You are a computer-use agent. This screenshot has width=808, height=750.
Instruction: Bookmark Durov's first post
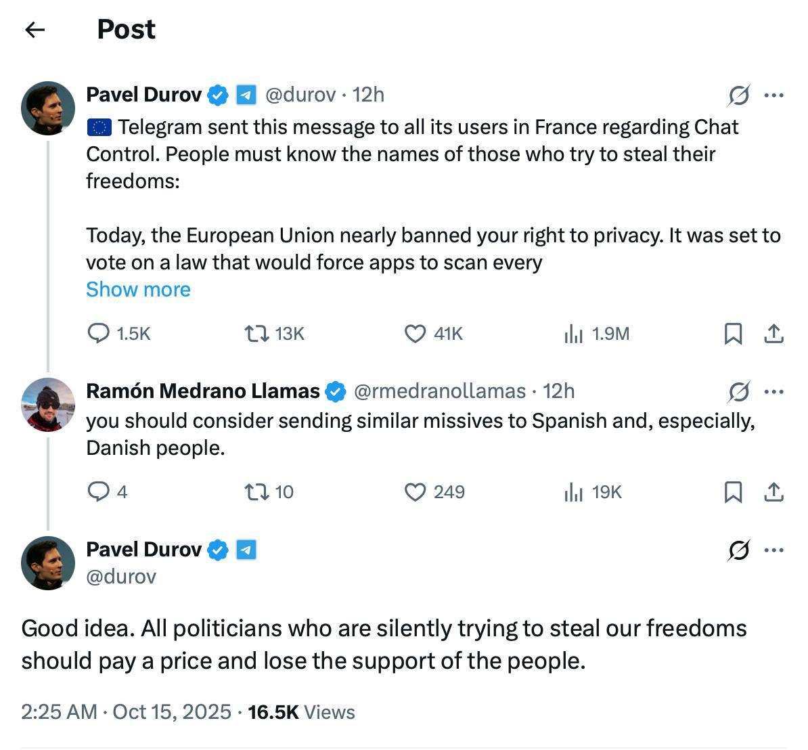[x=733, y=333]
